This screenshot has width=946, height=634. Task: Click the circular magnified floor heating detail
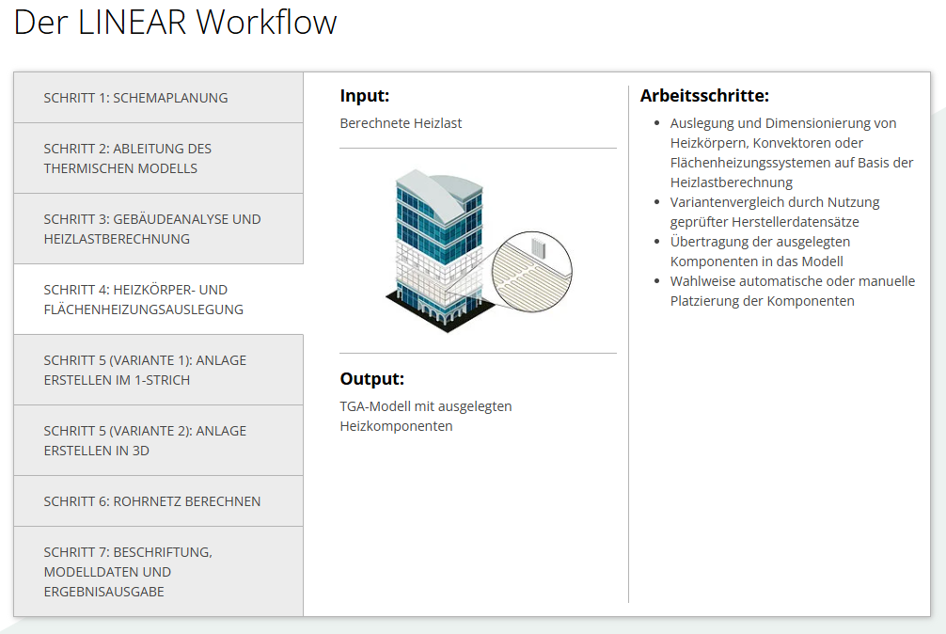[x=533, y=271]
